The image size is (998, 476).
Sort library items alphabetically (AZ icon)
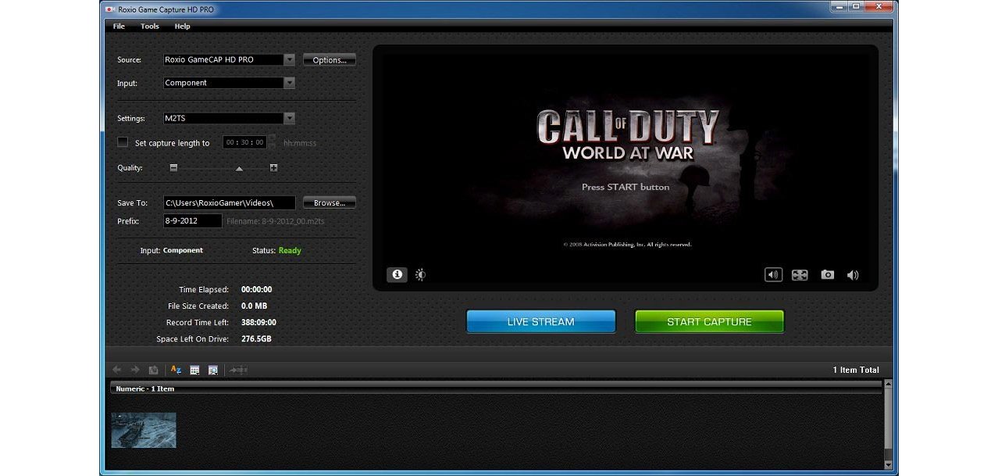tap(176, 370)
